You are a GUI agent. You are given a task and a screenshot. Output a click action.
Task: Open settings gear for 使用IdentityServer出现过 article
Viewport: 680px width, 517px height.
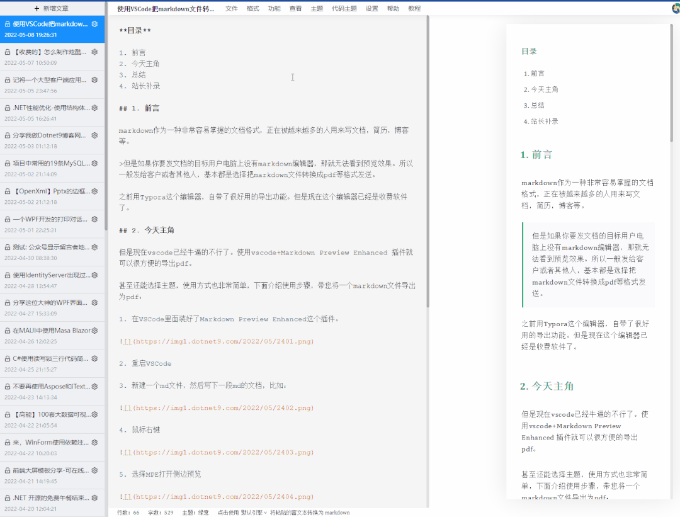coord(94,275)
